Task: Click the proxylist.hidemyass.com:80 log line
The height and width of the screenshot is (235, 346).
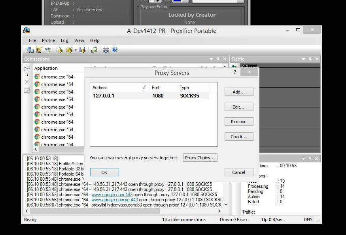Action: click(124, 205)
